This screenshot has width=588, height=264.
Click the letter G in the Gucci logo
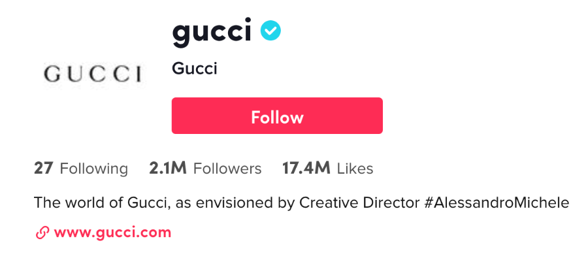point(52,74)
